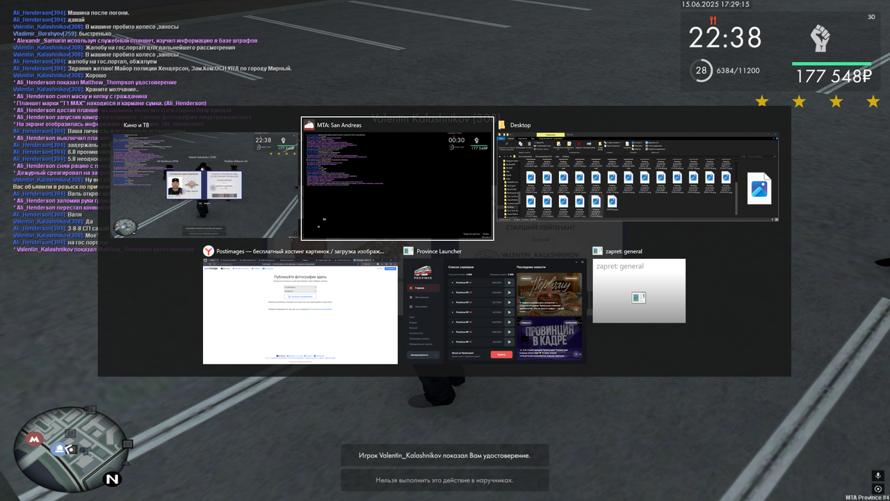Click the Yandex Browser icon beside Postimages

coord(208,251)
